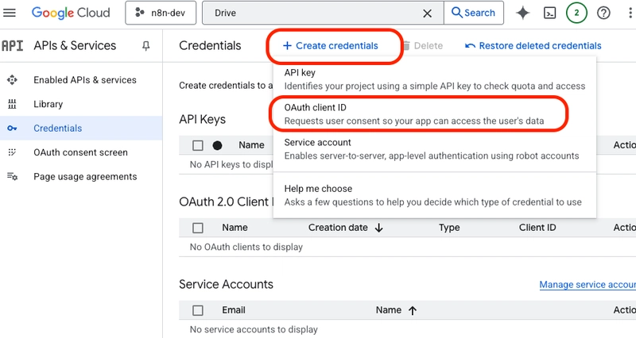Activate the Cloud Shell terminal icon
The width and height of the screenshot is (636, 338).
click(x=549, y=13)
